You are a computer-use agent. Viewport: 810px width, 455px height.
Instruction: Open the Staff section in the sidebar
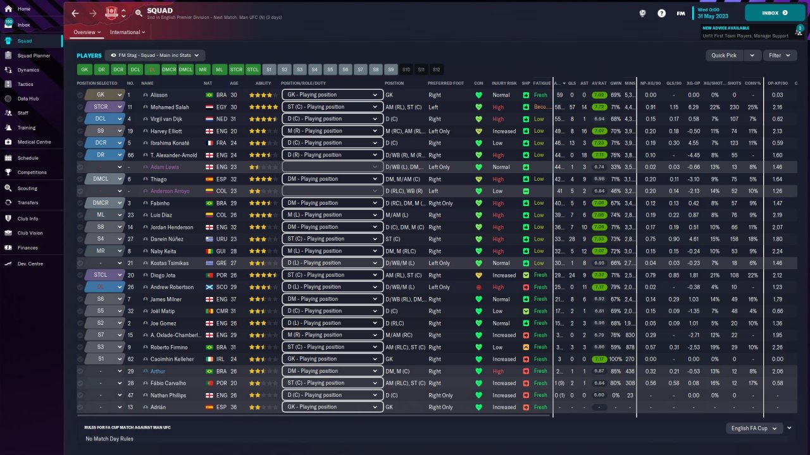tap(23, 112)
